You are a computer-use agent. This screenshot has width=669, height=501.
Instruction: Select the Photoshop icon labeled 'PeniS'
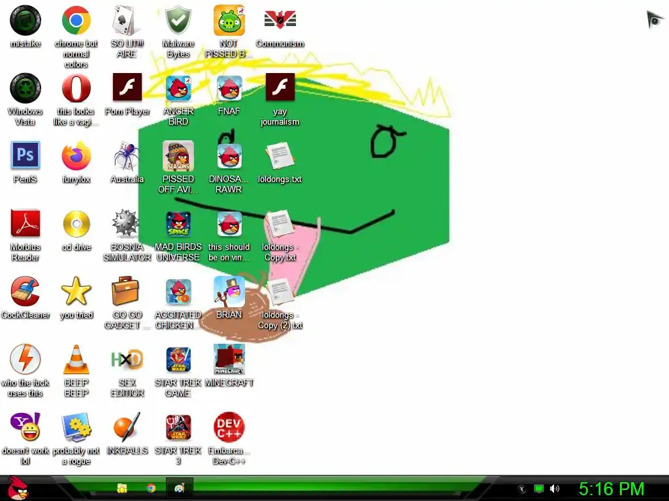click(x=25, y=155)
